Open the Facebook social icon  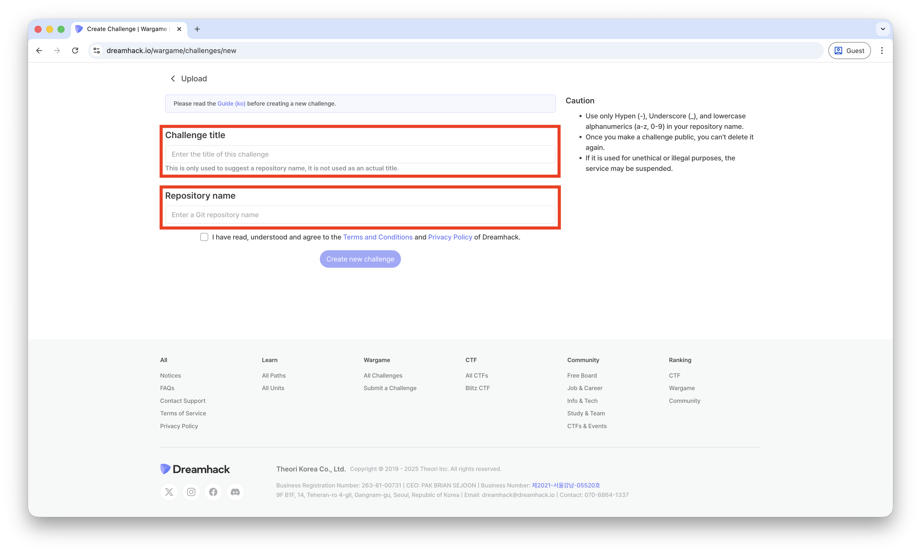[213, 492]
